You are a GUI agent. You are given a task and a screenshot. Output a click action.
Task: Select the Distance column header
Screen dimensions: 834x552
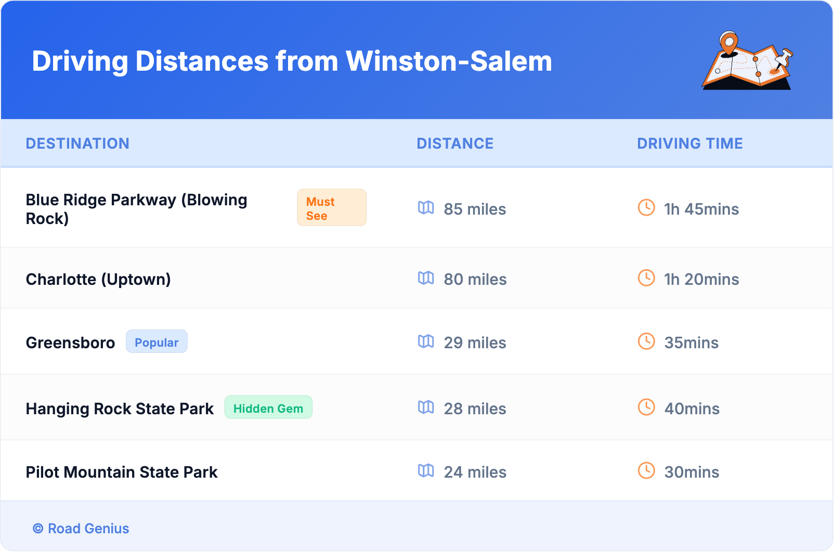coord(455,143)
